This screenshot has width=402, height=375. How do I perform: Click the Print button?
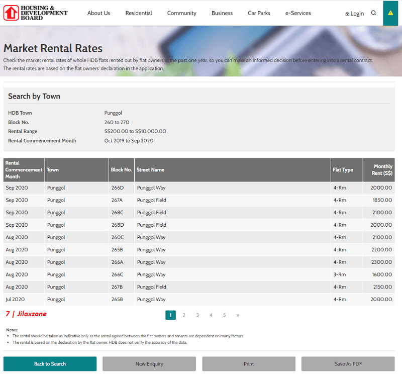249,364
